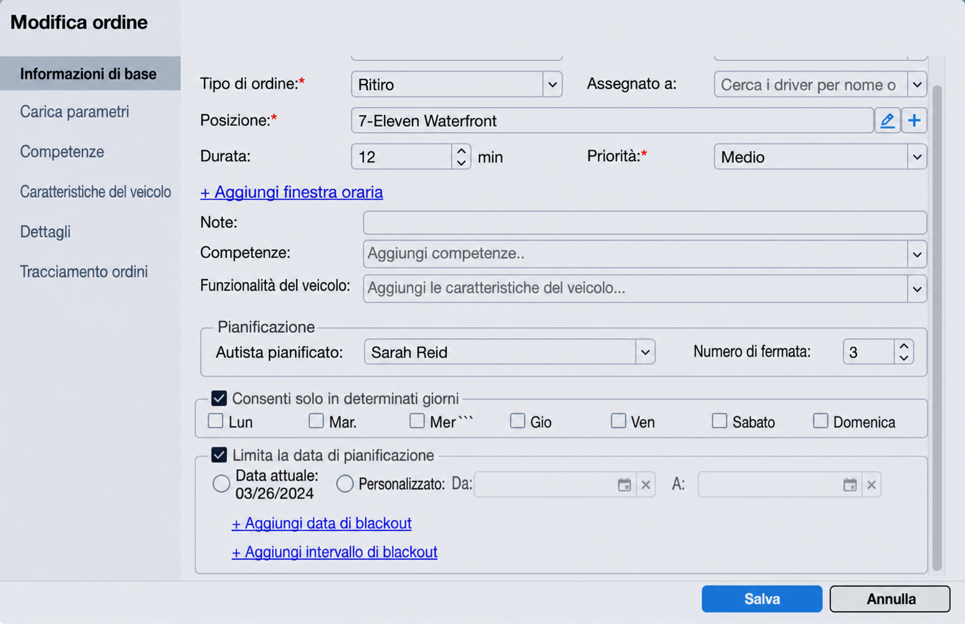Open the calendar picker for the A date
The width and height of the screenshot is (965, 624).
(850, 485)
